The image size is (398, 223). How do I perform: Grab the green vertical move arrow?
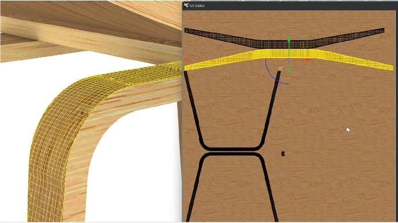[x=288, y=45]
